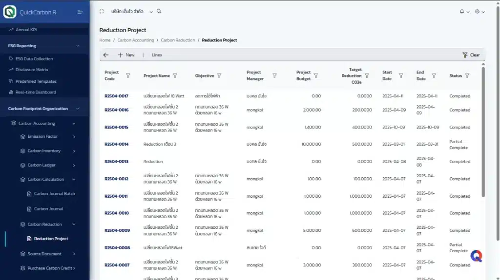
Task: Open Carbon Accounting breadcrumb link
Action: tap(136, 40)
